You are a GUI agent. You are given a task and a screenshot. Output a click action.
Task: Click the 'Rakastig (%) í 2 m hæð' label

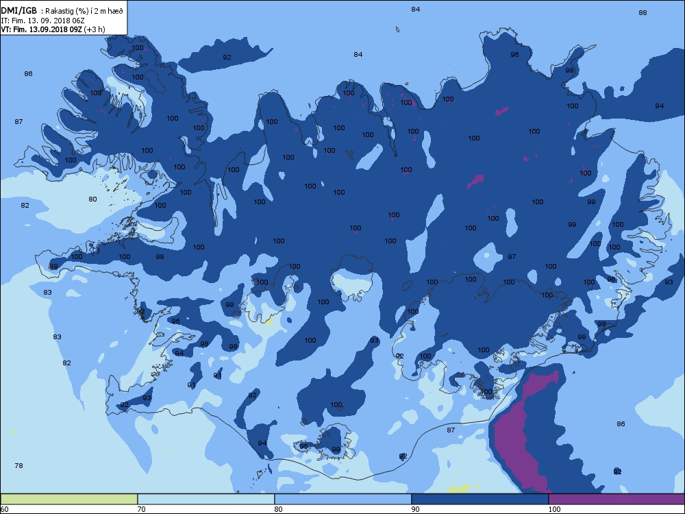[x=84, y=12]
